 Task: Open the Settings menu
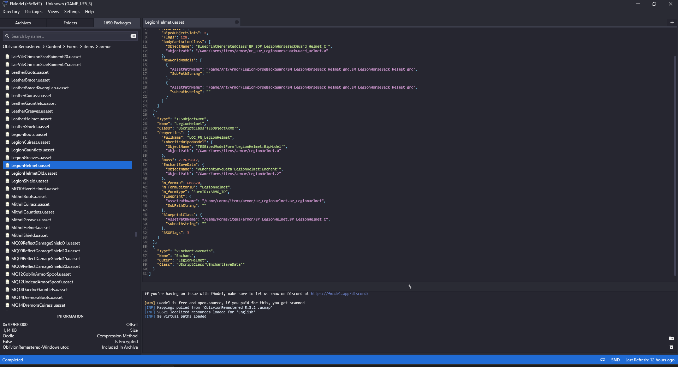click(72, 12)
